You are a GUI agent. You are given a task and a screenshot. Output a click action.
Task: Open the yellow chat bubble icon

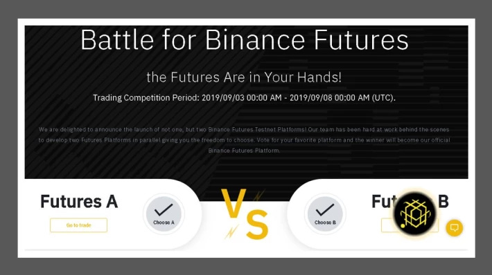455,228
